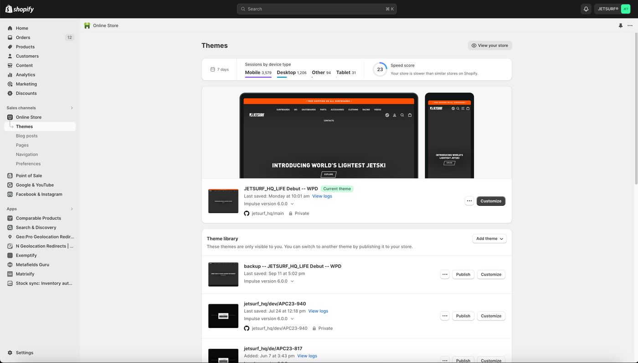
Task: Click the Geo:Pro Geolocation app icon
Action: pos(10,237)
